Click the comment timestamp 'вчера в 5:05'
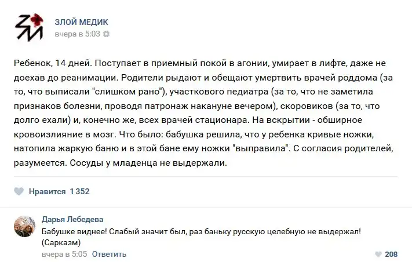 pyautogui.click(x=64, y=254)
